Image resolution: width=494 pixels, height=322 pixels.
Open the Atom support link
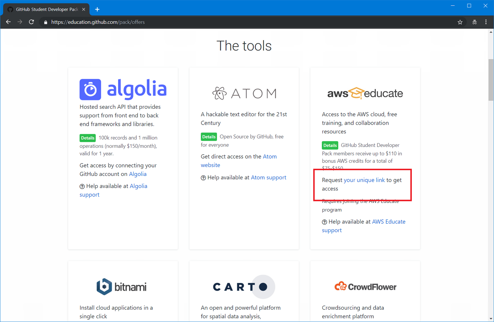269,177
